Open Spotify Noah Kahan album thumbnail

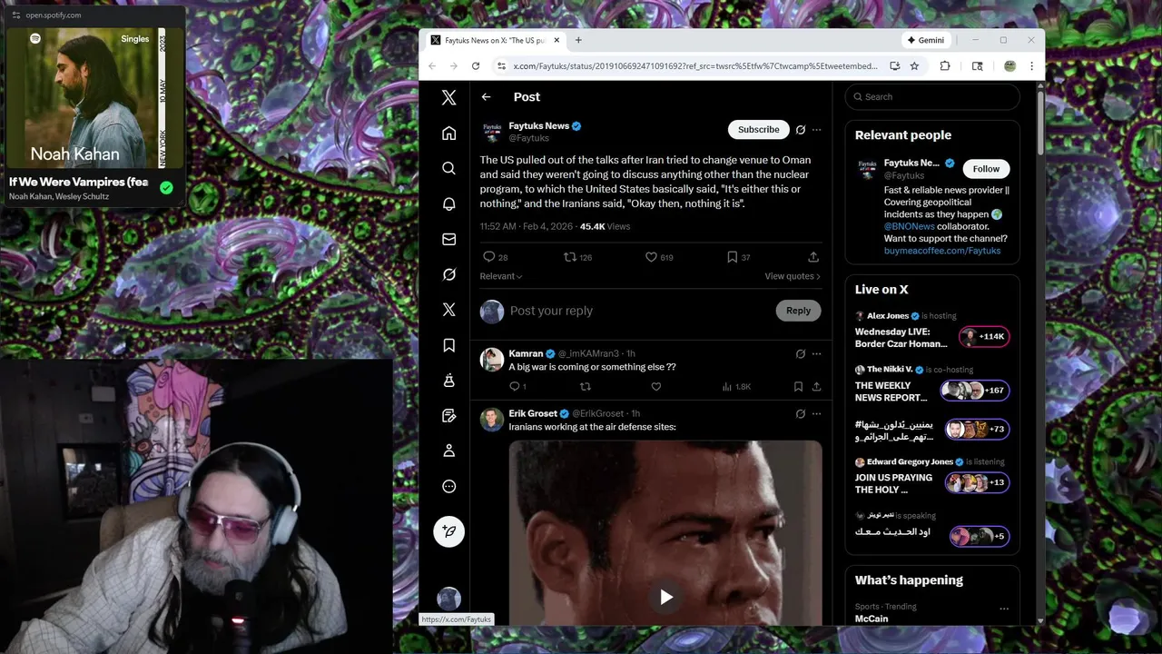tap(94, 97)
